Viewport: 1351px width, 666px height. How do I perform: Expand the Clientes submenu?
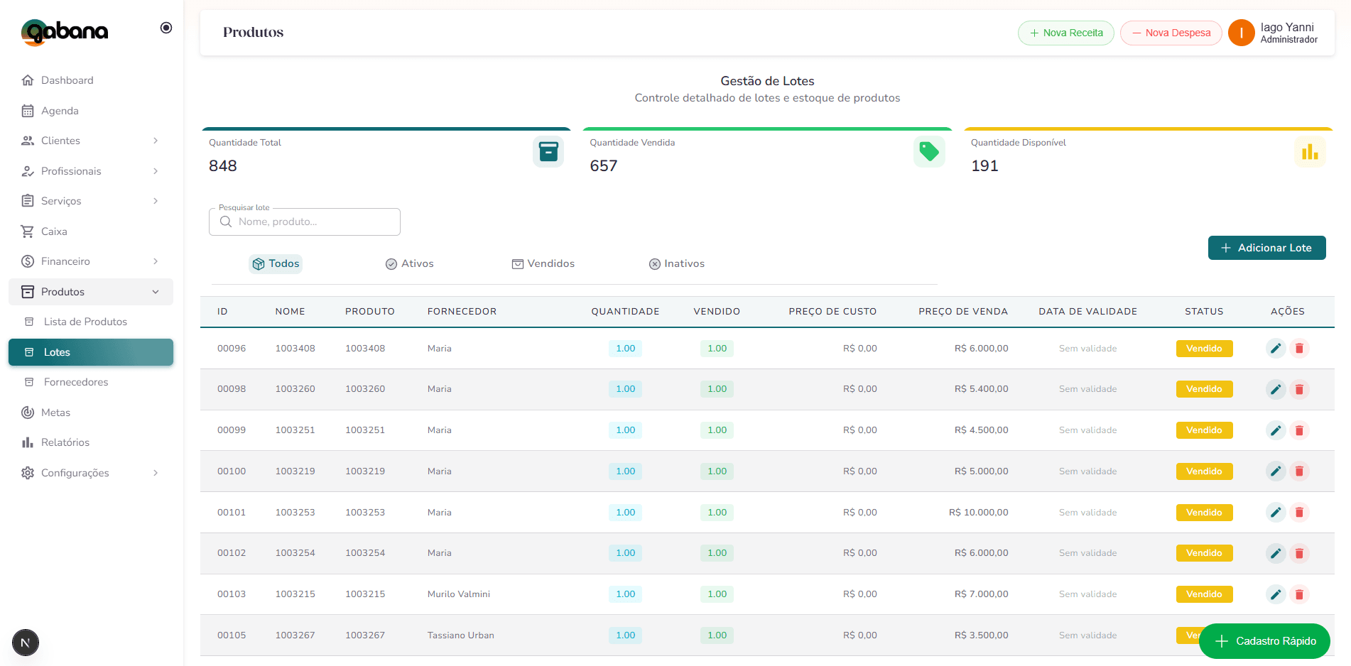(x=156, y=141)
